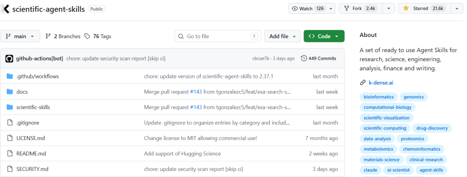Screen dimensions: 467x177
Task: Open the latest commit message about security scan report
Action: [x=115, y=59]
